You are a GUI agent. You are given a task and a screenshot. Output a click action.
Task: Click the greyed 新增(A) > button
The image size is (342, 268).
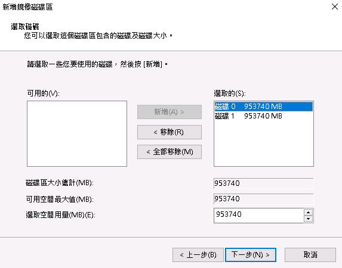click(170, 112)
